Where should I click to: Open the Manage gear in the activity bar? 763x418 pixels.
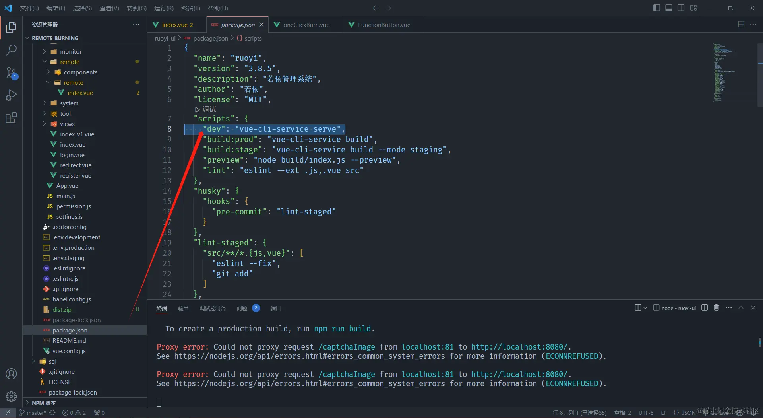pos(11,396)
